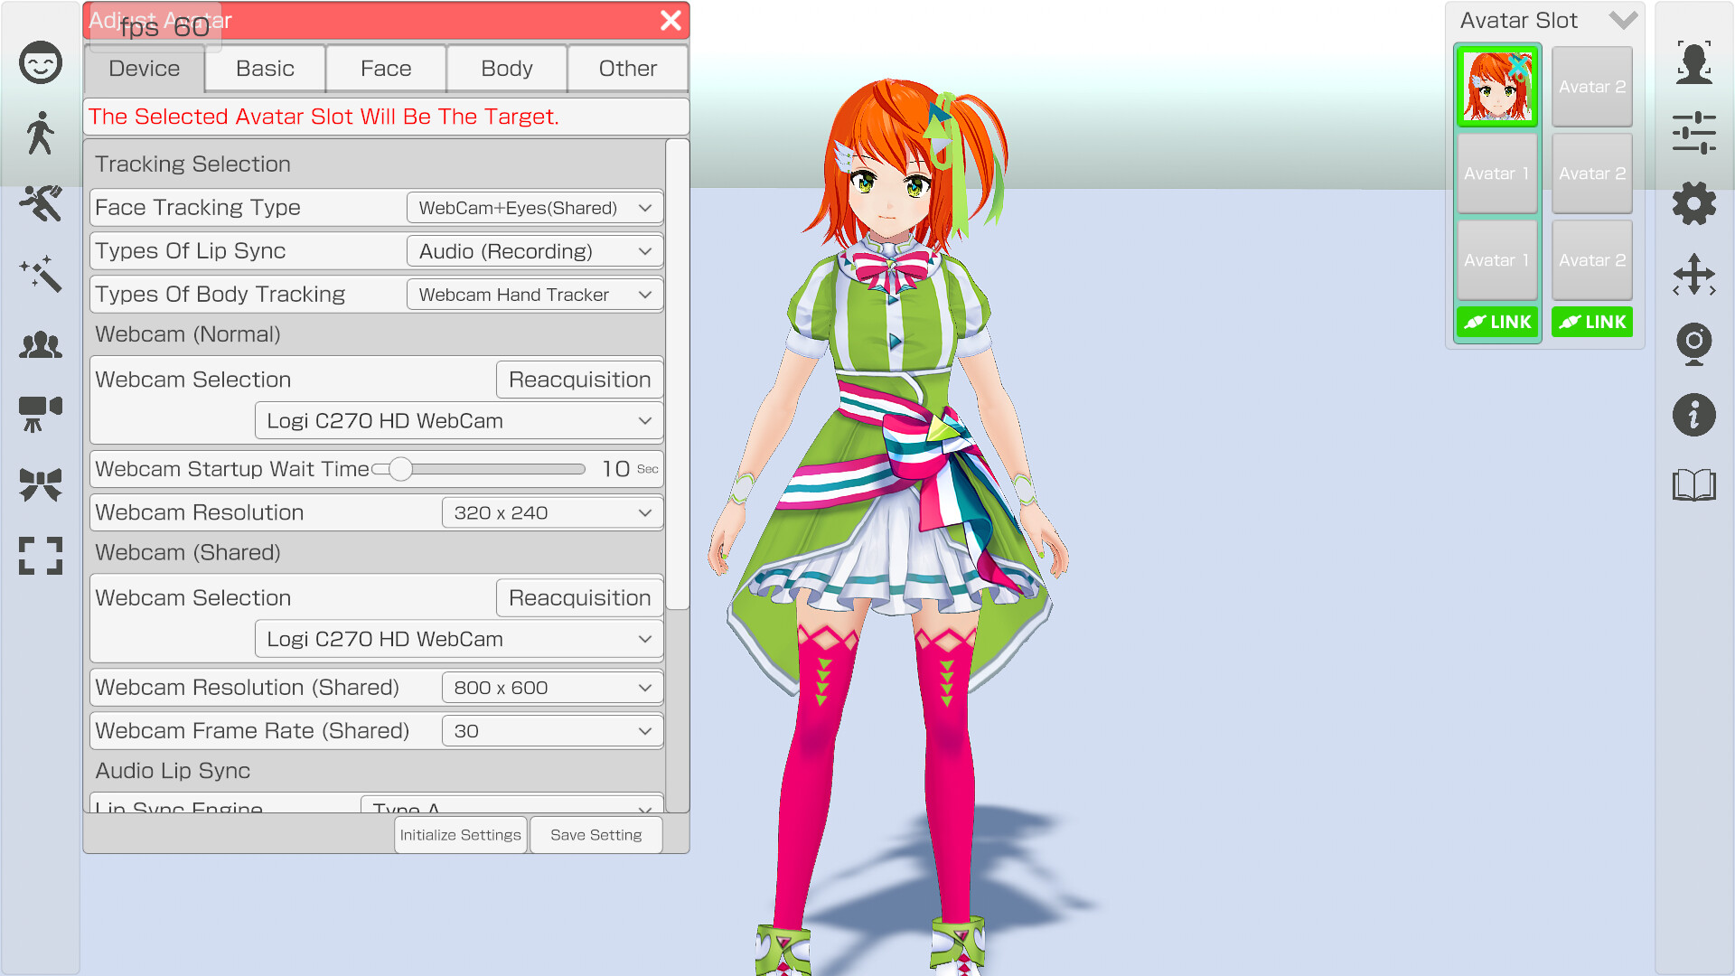Open the Other tab
Image resolution: width=1735 pixels, height=976 pixels.
(627, 68)
